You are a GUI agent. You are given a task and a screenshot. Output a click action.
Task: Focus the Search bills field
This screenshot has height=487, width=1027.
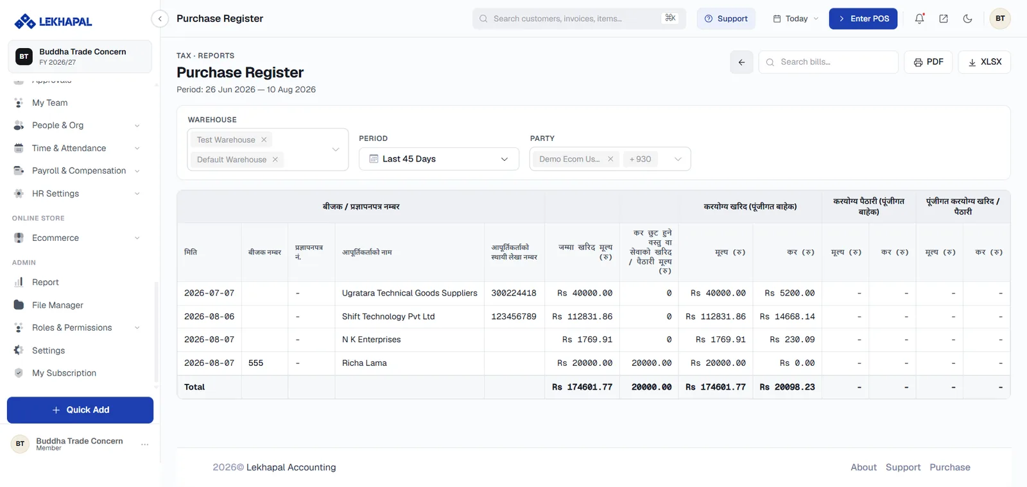click(829, 62)
